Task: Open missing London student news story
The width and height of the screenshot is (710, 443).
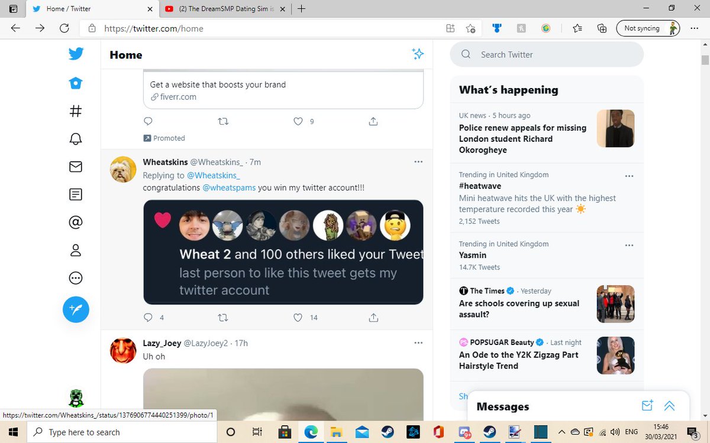Action: tap(547, 133)
